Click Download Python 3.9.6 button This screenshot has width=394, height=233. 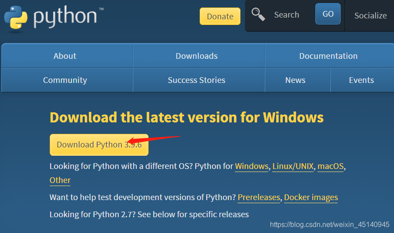click(99, 145)
